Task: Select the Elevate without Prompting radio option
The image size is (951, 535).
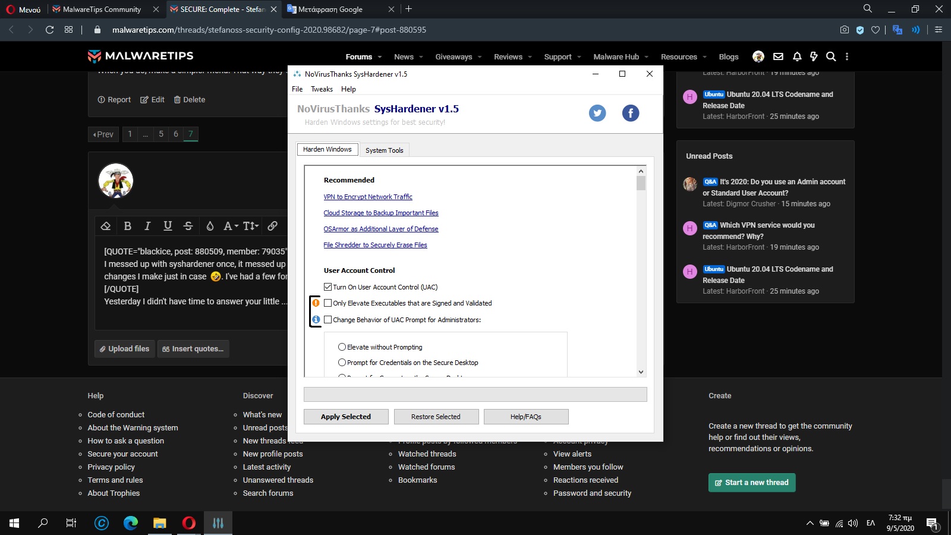Action: [342, 347]
